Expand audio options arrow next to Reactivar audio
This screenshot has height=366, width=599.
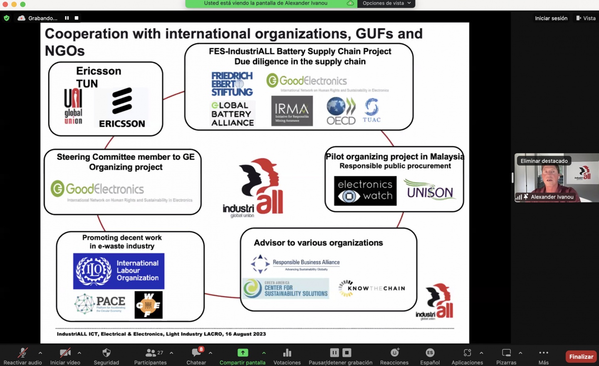(40, 353)
